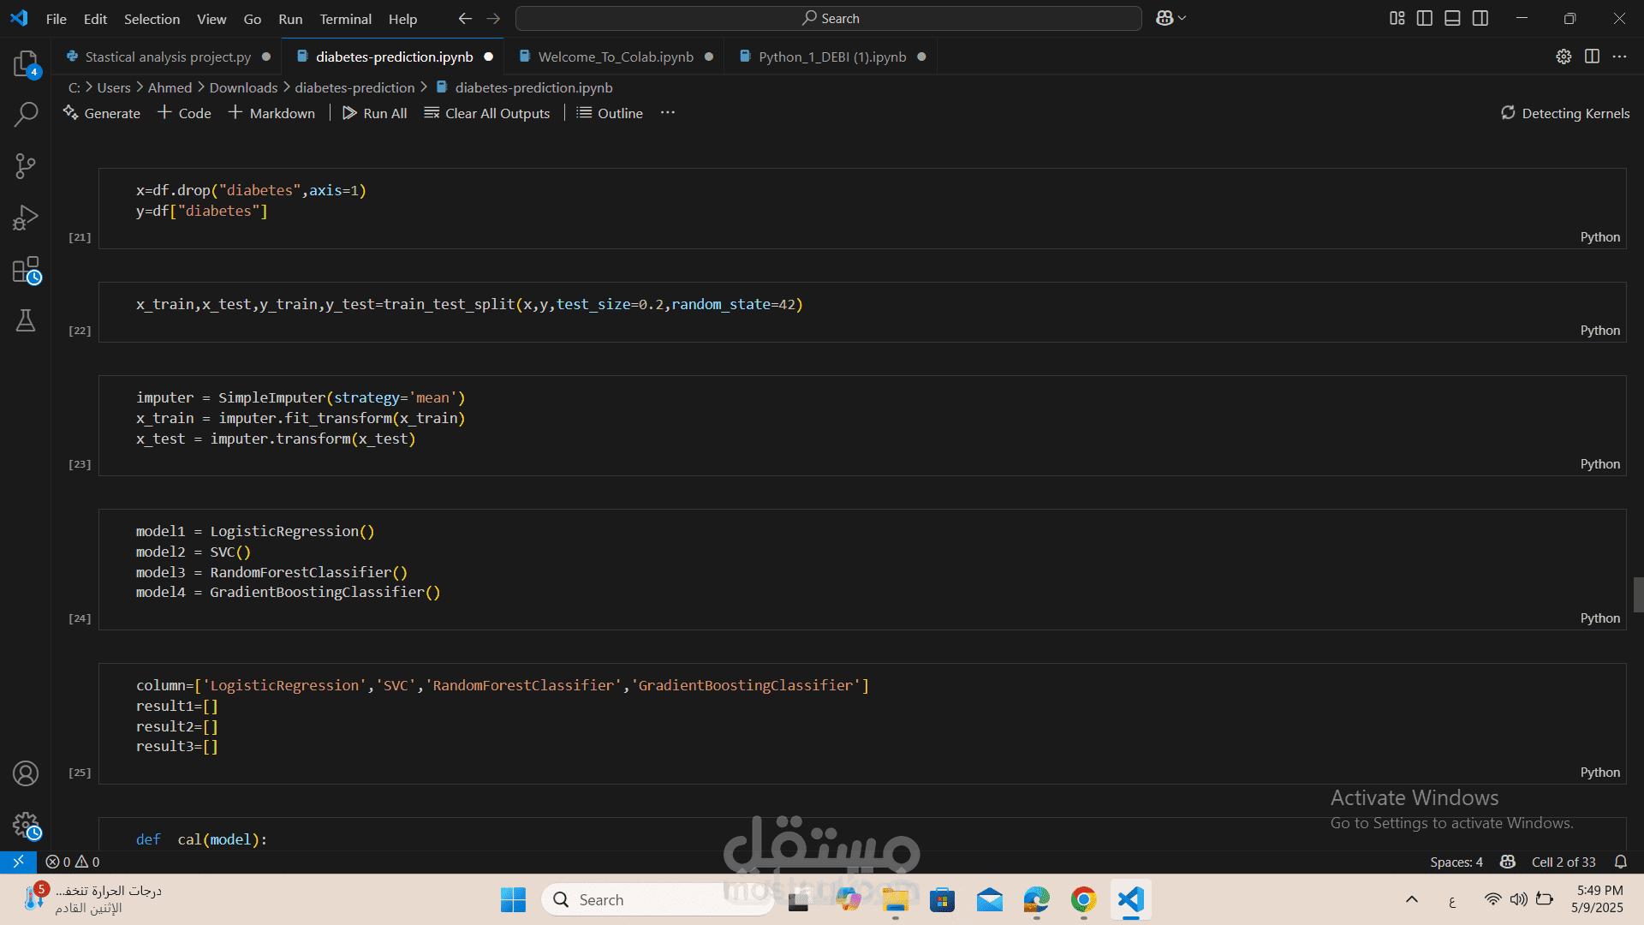Switch to the Welcome_To_Colab.ipynb tab

615,57
